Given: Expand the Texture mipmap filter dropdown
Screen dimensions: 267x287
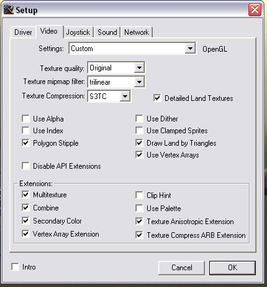Looking at the screenshot, I should tap(139, 82).
